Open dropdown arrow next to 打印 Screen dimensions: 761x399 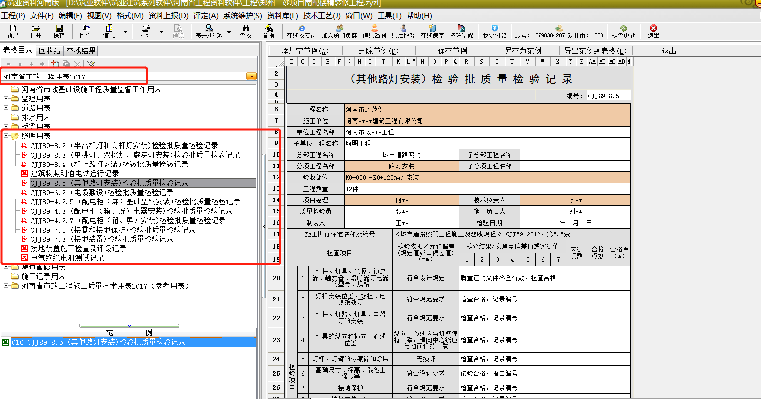161,32
